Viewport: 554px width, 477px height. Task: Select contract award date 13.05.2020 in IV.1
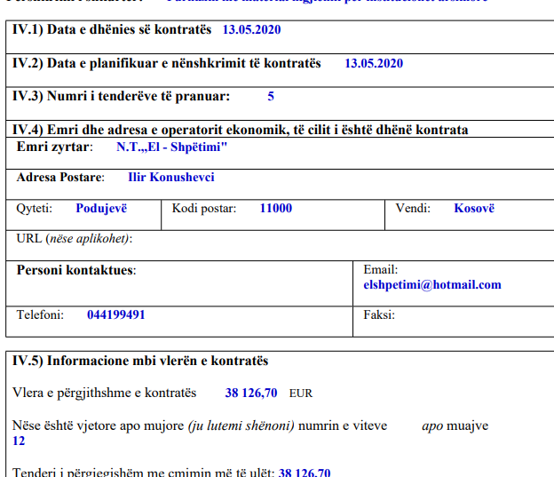click(251, 29)
